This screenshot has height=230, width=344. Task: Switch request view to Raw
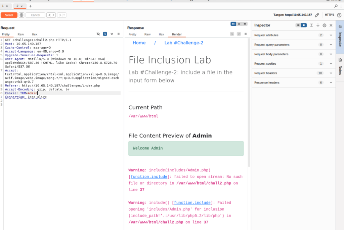tap(20, 35)
